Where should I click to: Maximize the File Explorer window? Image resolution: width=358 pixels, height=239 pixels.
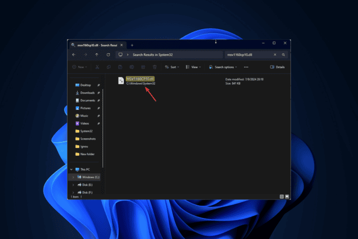[274, 43]
